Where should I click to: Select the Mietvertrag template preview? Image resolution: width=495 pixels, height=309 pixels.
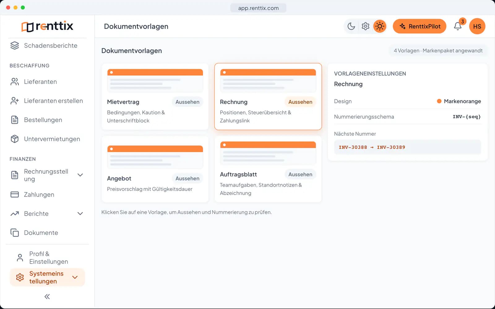click(155, 80)
